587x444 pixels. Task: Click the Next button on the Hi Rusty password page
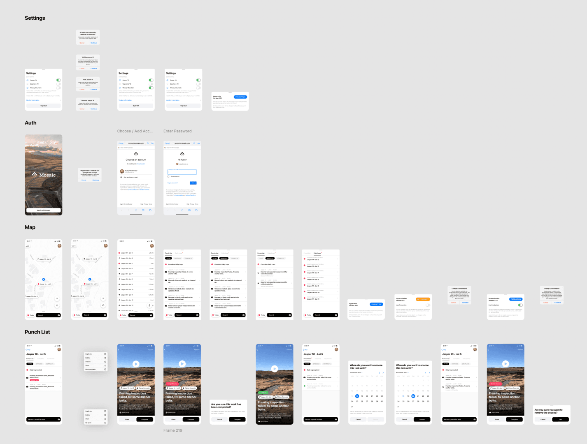[x=193, y=183]
